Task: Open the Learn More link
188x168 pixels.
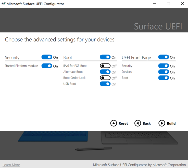Action: coord(11,165)
